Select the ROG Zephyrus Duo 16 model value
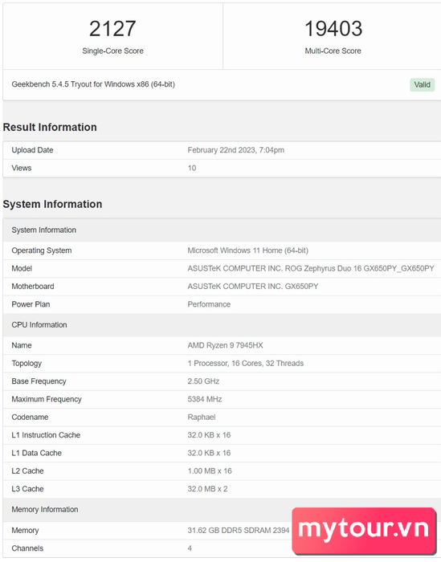The image size is (441, 562). pyautogui.click(x=311, y=268)
